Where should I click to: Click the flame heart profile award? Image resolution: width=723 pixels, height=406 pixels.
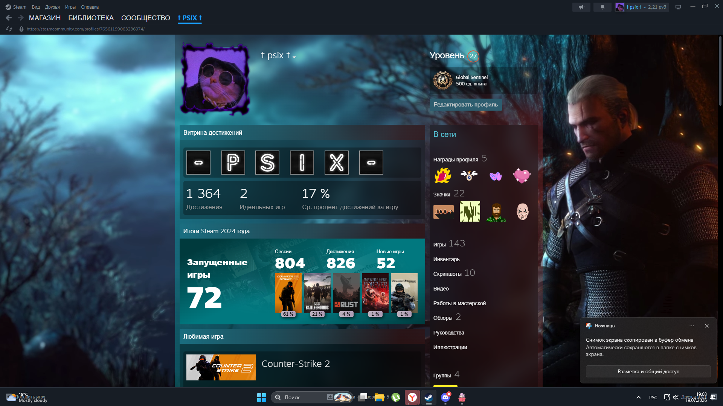click(x=443, y=175)
